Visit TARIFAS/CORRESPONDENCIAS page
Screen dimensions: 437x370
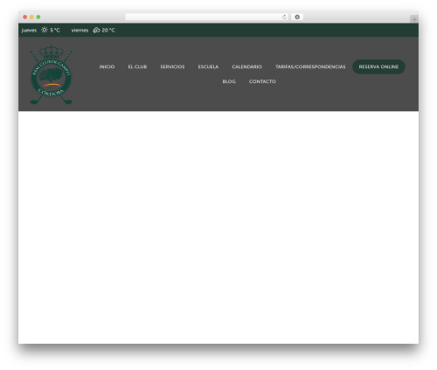coord(310,66)
